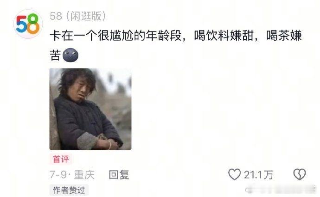Tap 回复 to reply to the comment
Viewport: 320px width, 197px height.
coord(119,175)
